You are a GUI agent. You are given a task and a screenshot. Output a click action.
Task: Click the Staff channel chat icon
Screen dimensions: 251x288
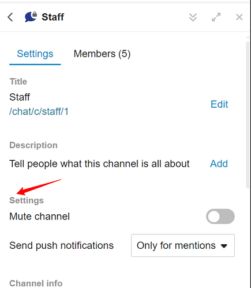[x=31, y=17]
